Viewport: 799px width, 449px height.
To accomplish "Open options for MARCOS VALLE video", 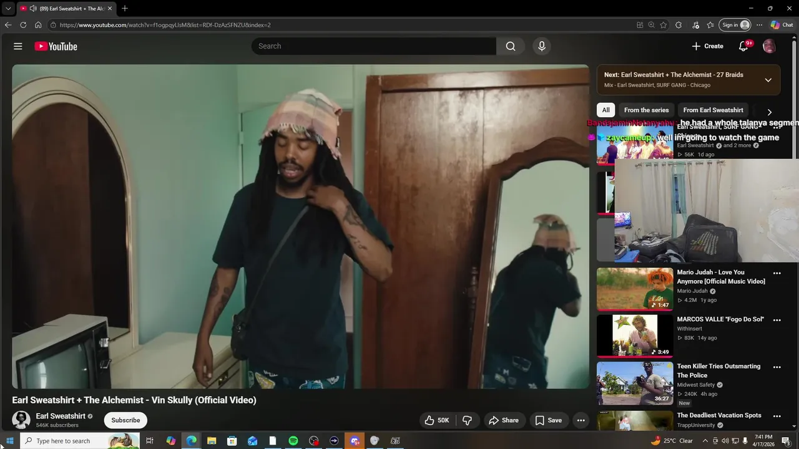I will click(x=777, y=320).
